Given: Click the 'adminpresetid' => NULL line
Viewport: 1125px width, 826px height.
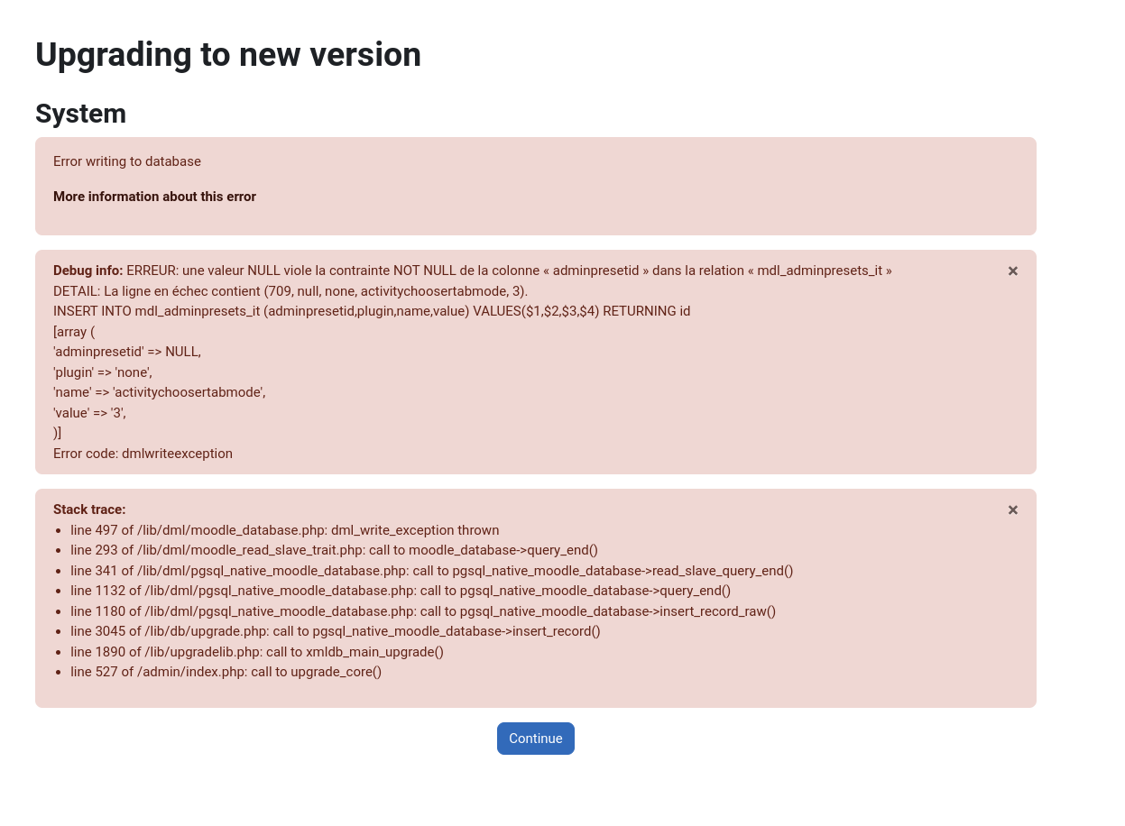Looking at the screenshot, I should click(127, 352).
